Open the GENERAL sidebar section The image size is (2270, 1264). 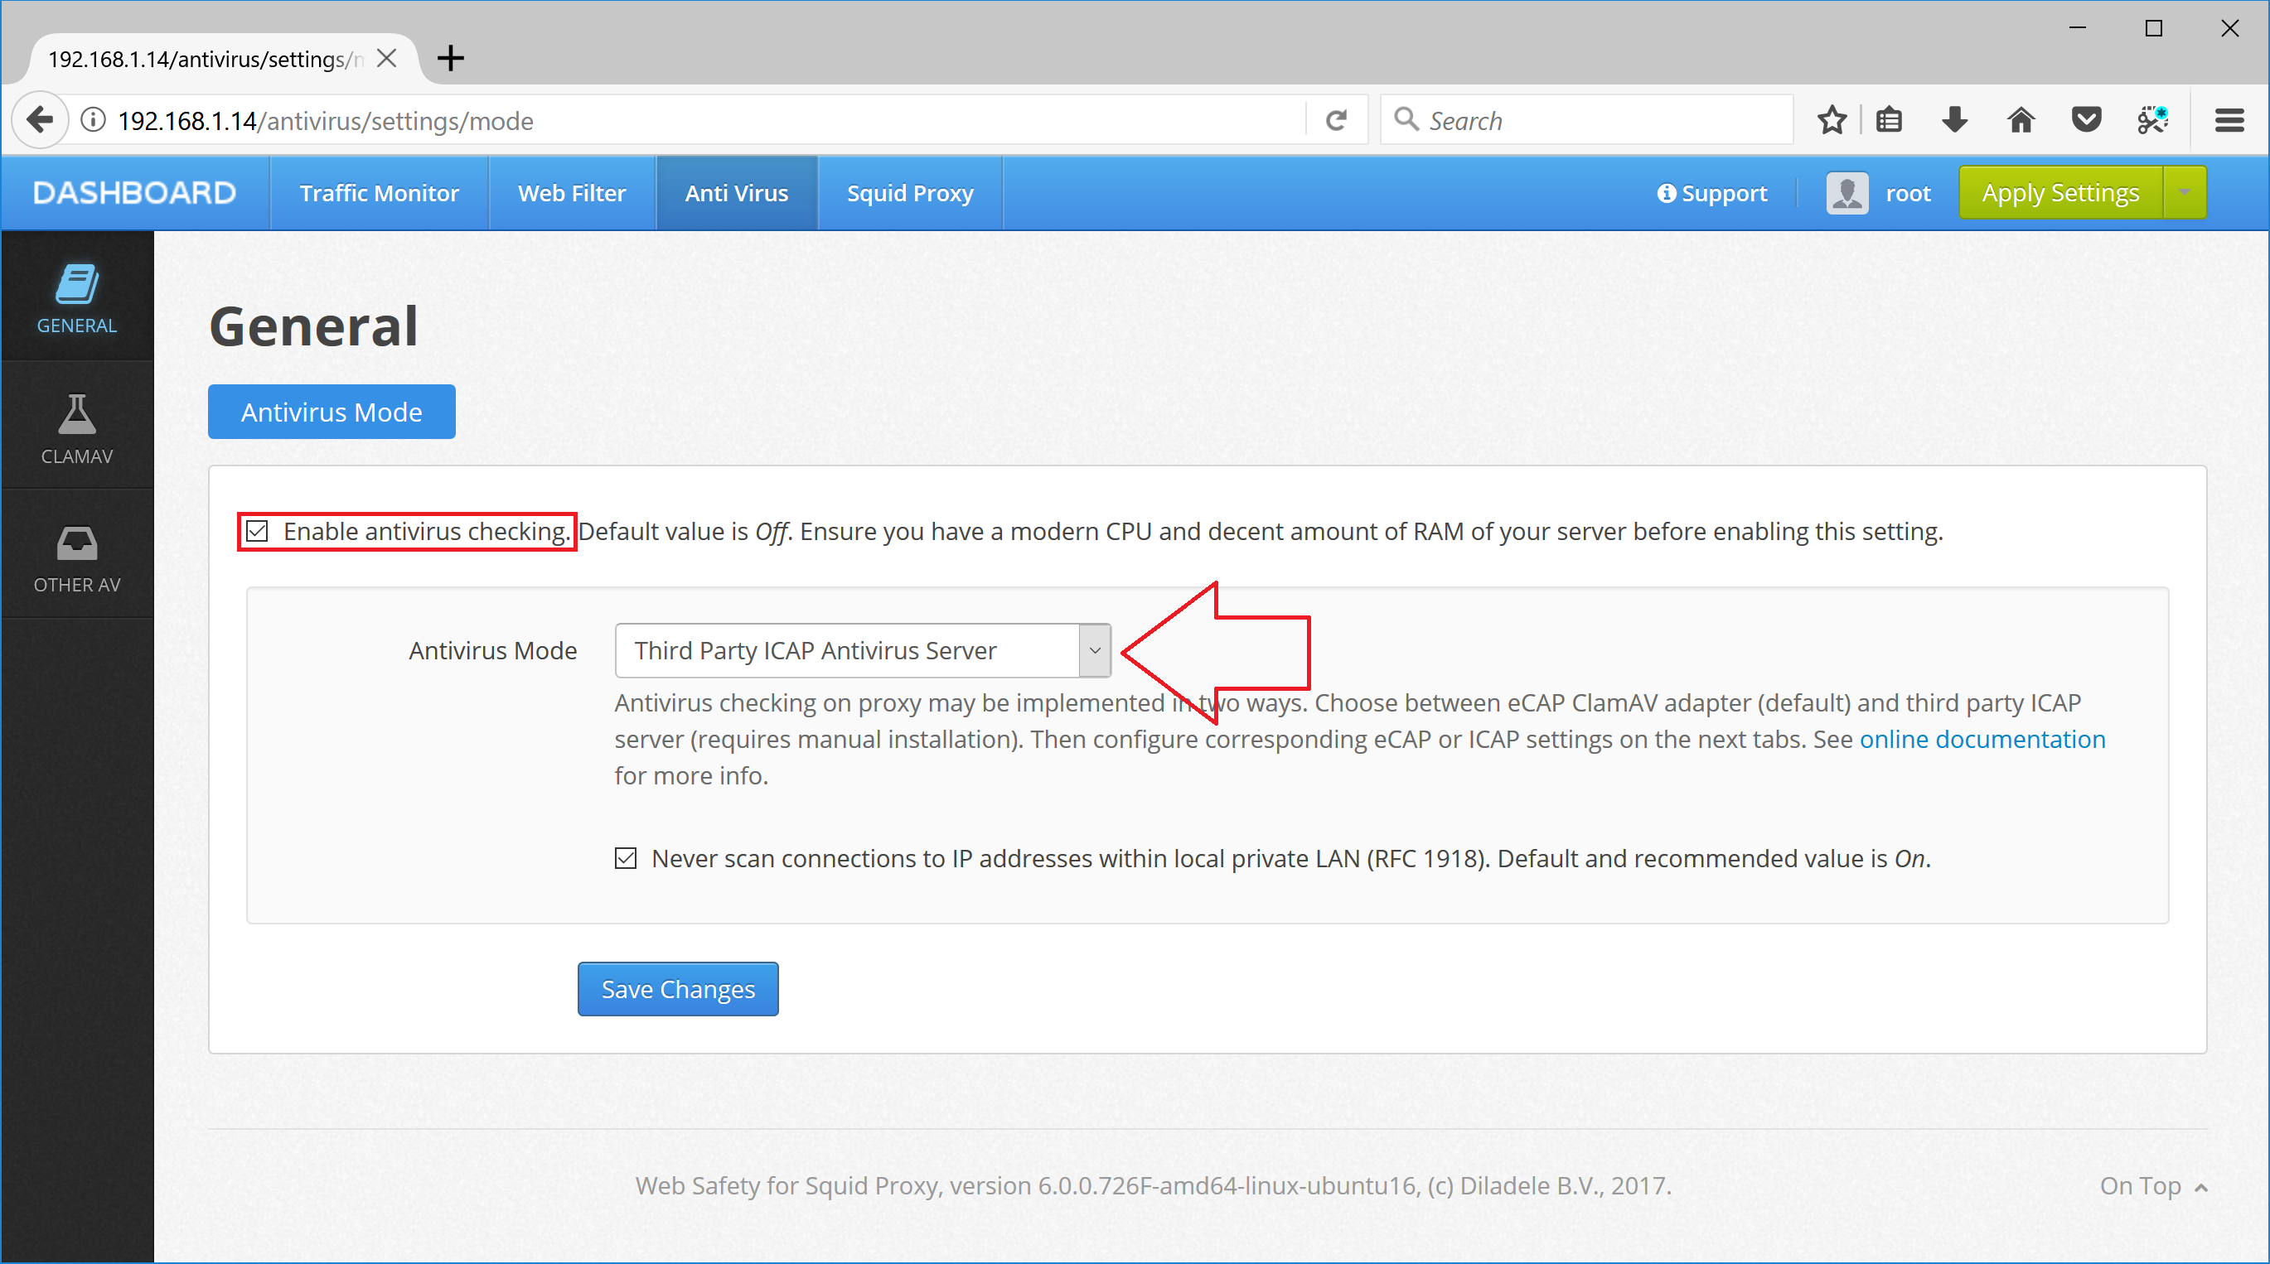(77, 297)
